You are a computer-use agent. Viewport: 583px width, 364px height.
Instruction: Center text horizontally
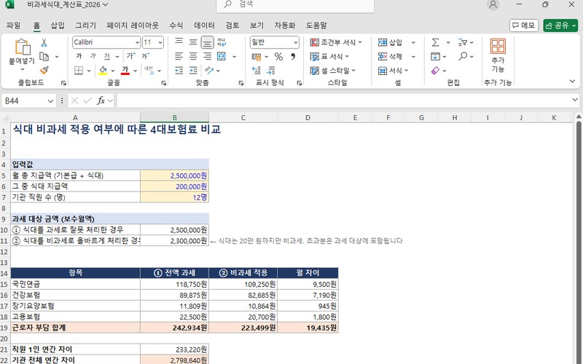pyautogui.click(x=193, y=56)
